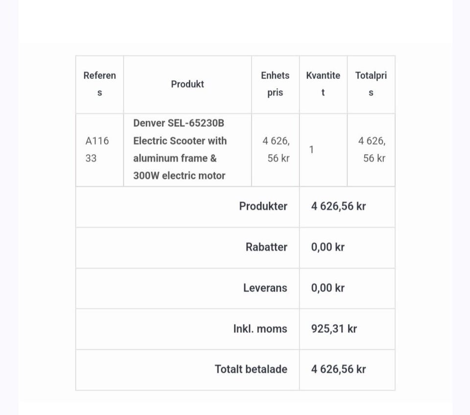Click the Enhetspris column header
Screen dimensions: 470x415
coord(275,84)
